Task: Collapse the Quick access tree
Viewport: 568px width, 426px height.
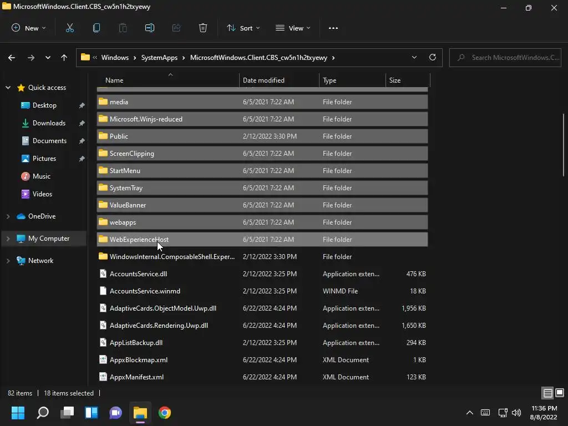Action: [x=8, y=88]
